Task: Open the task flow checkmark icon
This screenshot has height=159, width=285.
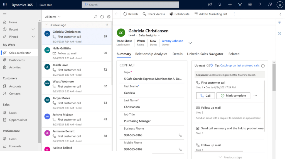Action: coord(210,5)
